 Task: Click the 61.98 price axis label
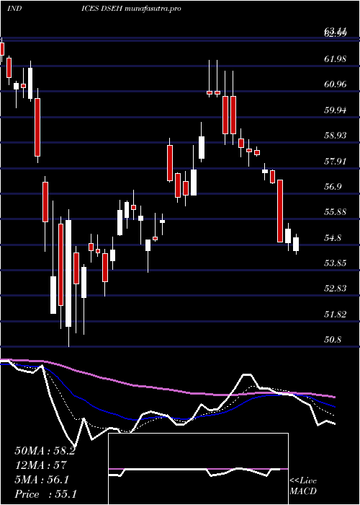point(336,59)
